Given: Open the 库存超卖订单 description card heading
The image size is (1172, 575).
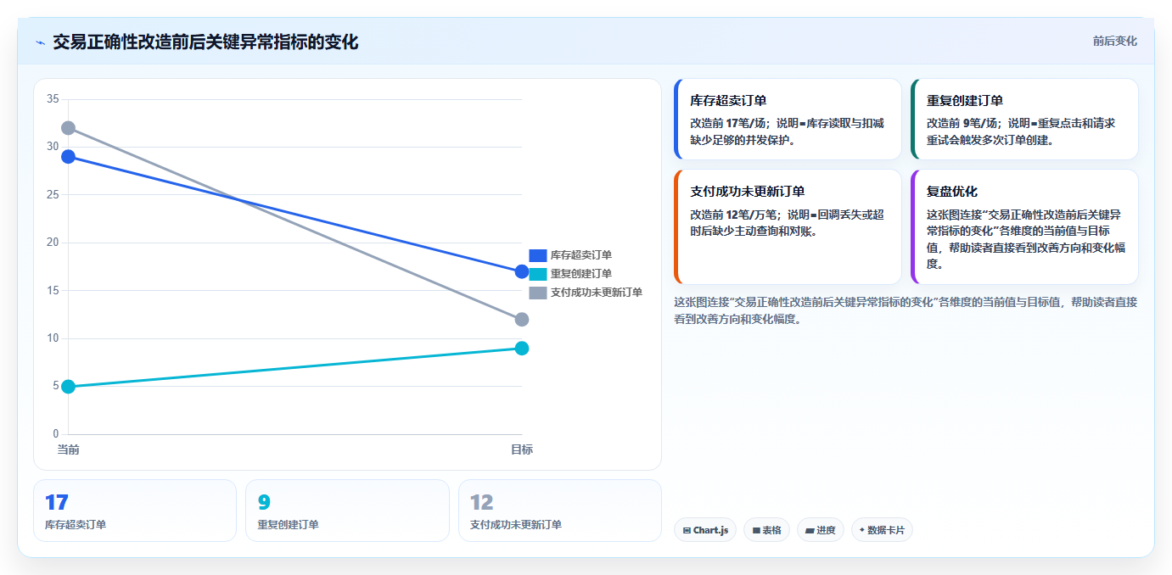Looking at the screenshot, I should [x=728, y=101].
